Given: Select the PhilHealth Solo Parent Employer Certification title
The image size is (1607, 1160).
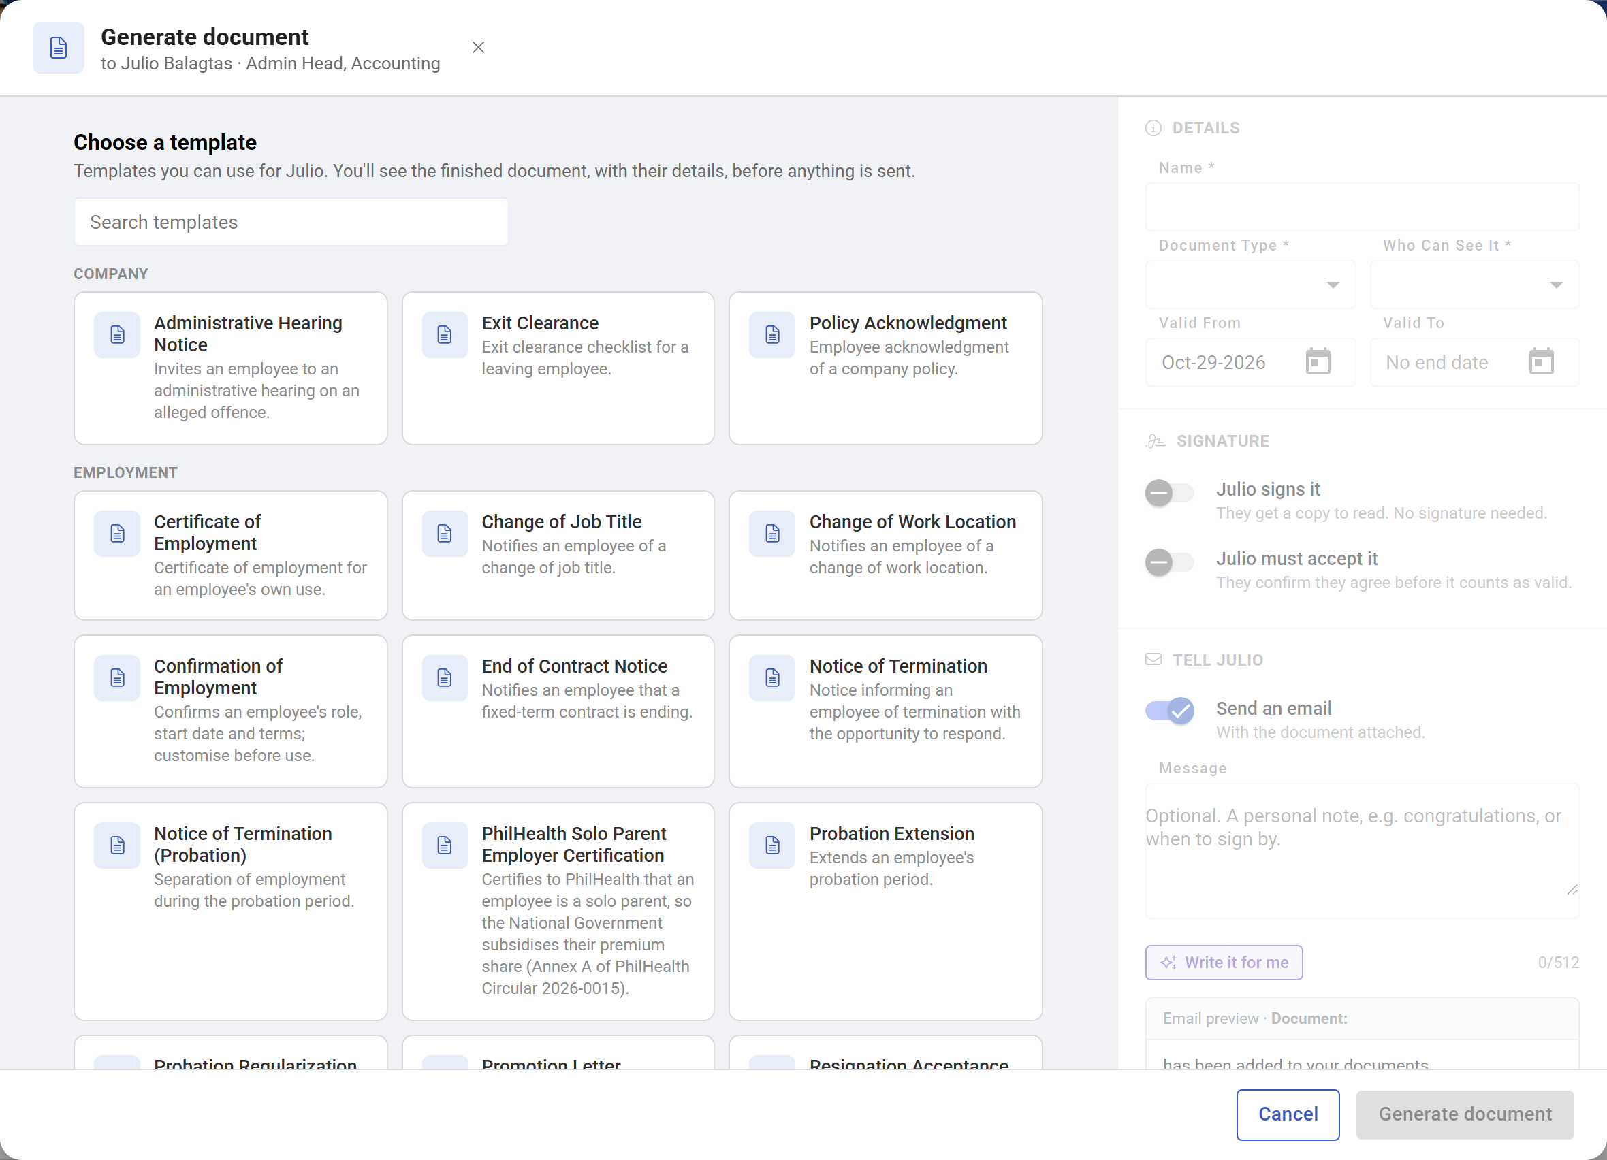Looking at the screenshot, I should click(x=574, y=844).
